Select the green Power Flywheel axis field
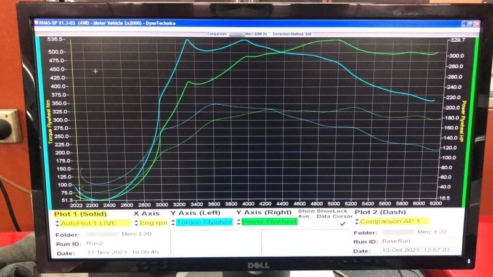 pos(269,222)
